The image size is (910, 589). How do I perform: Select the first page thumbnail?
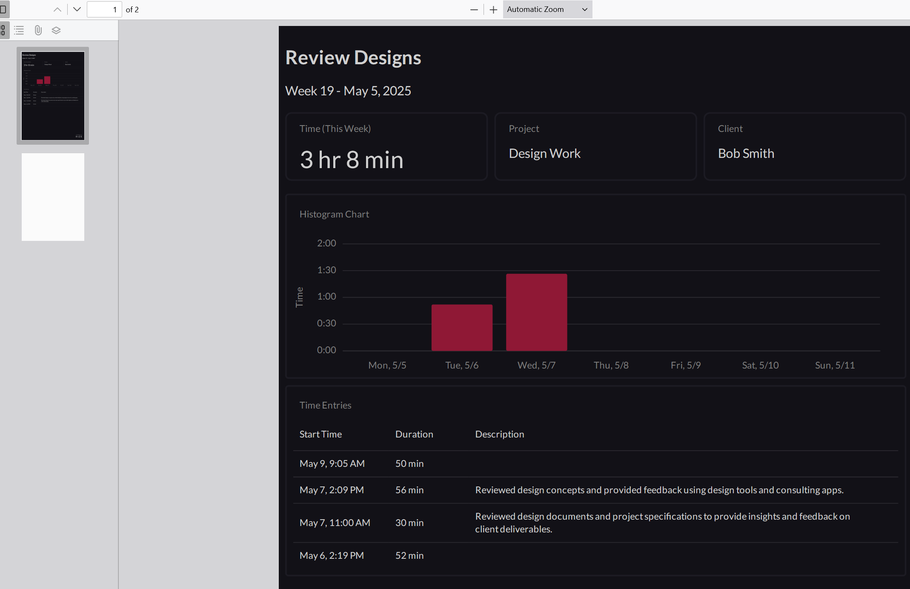53,95
